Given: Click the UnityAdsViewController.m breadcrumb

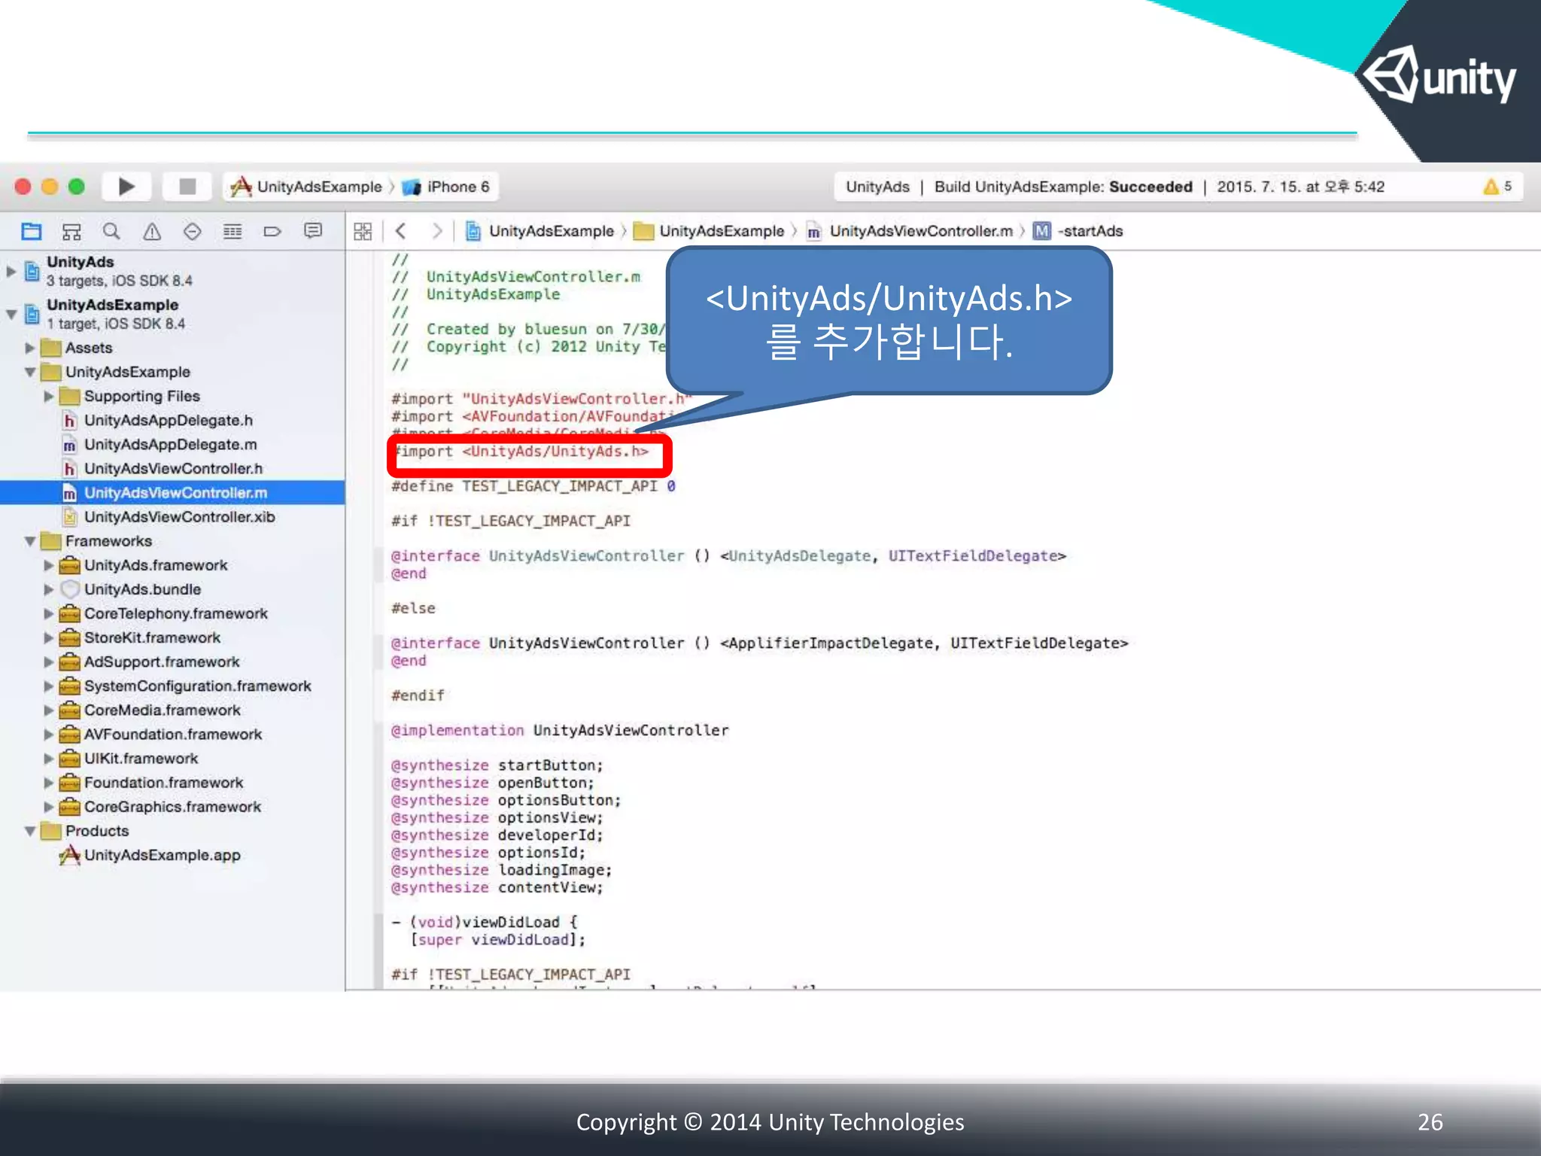Looking at the screenshot, I should pos(910,231).
